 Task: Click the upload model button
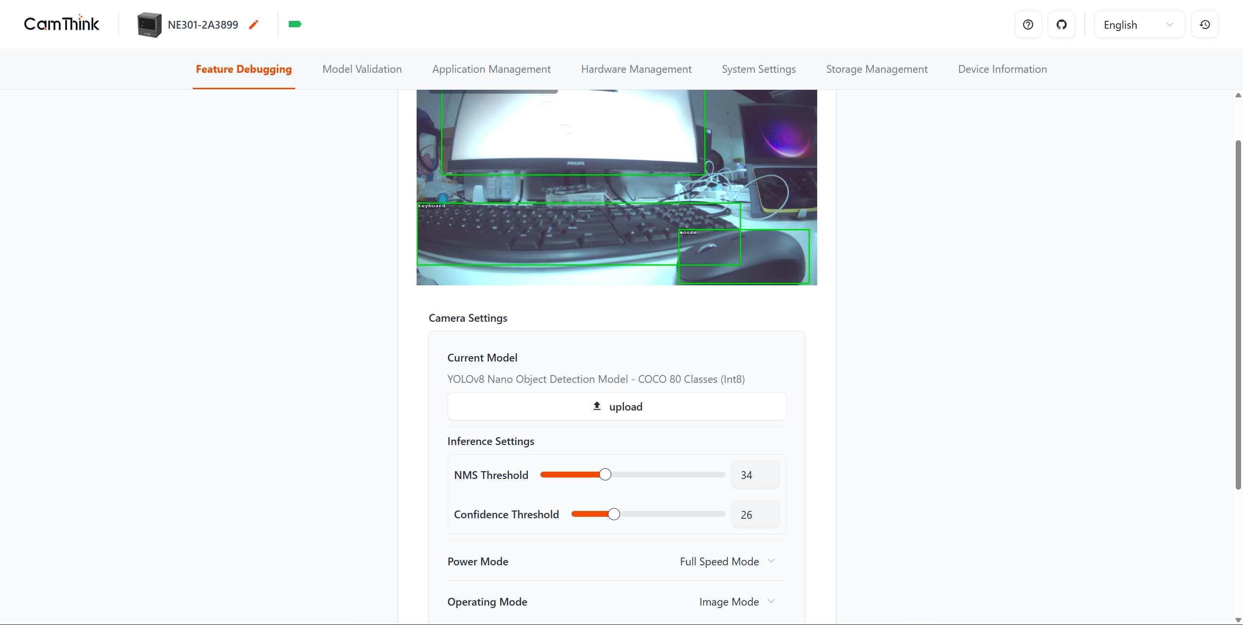(x=617, y=407)
